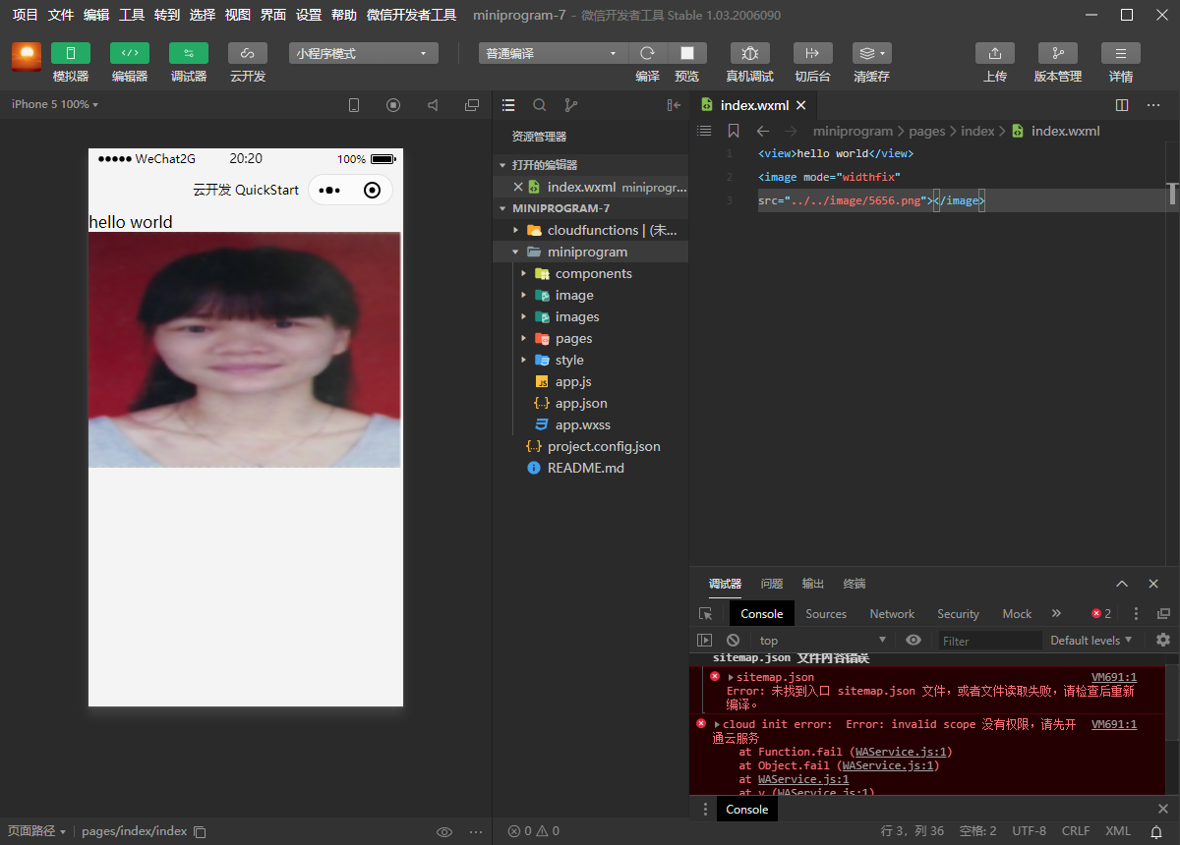Collapse the sidebar panel icon
1180x845 pixels.
(x=674, y=105)
